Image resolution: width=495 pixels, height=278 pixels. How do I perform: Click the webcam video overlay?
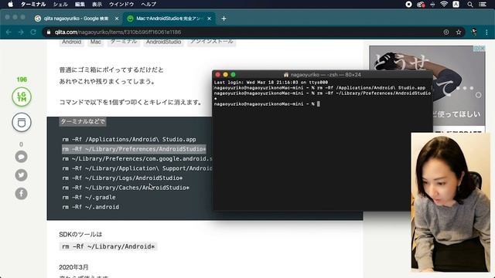tap(451, 202)
